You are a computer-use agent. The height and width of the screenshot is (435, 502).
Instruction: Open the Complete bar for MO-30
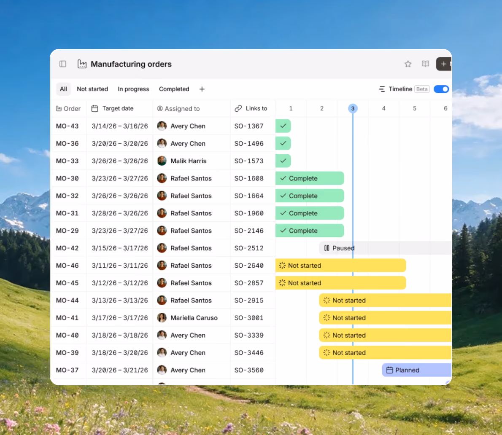310,178
